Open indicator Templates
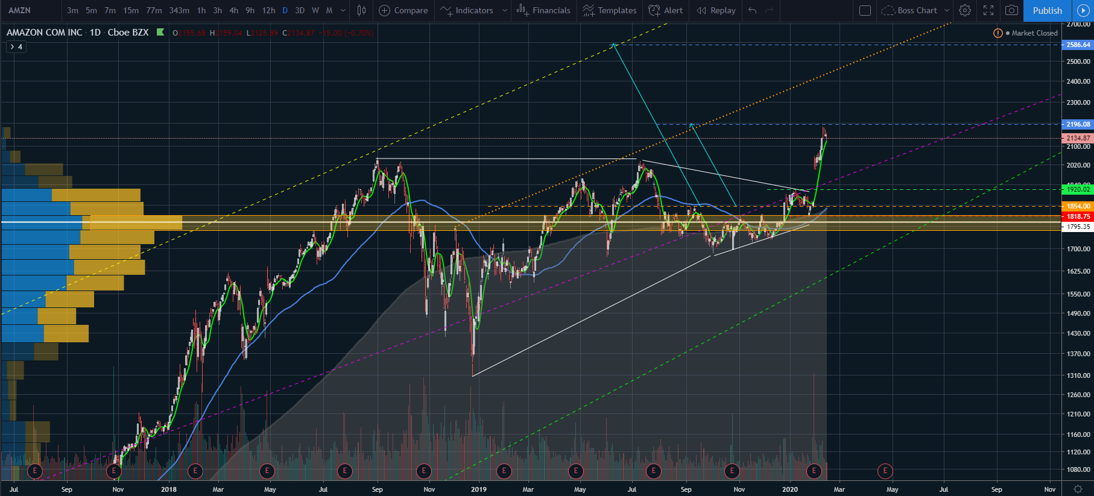 pos(610,10)
